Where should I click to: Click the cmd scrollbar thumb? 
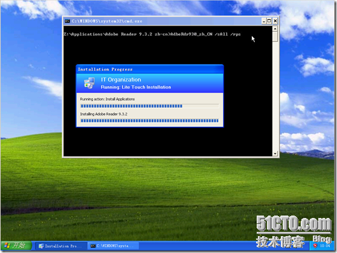(275, 36)
